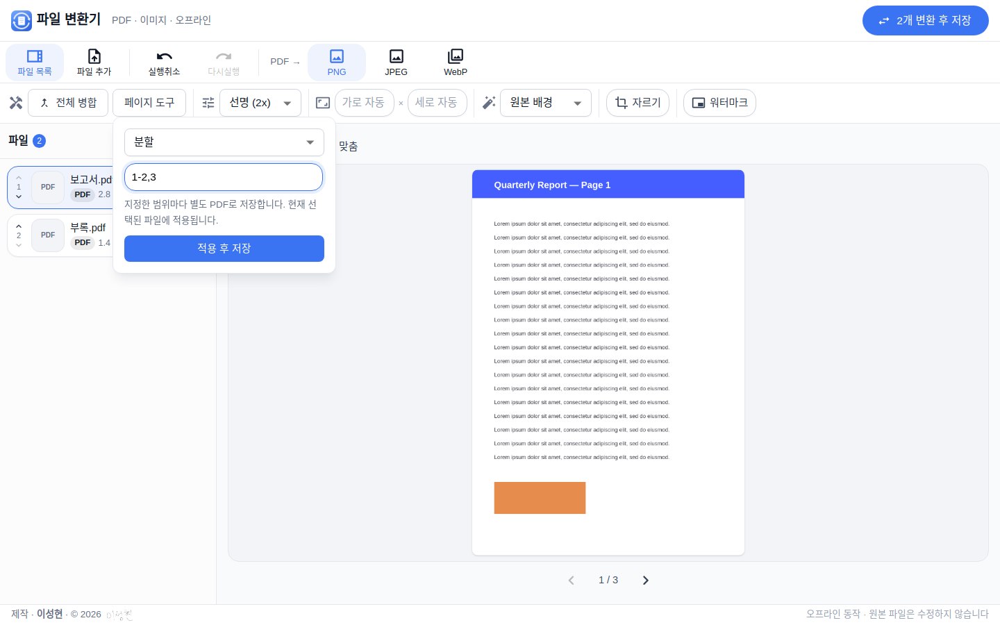This screenshot has width=1000, height=625.
Task: Click the 전체 병합 button
Action: pos(68,103)
